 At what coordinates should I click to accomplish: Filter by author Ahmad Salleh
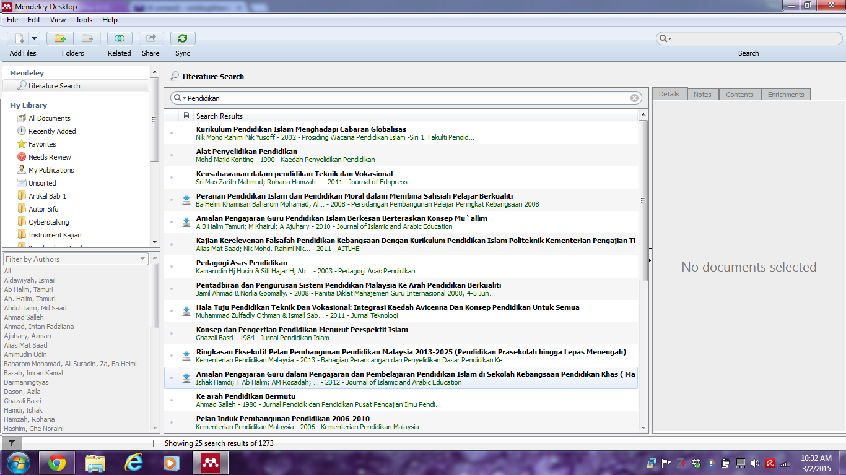24,317
